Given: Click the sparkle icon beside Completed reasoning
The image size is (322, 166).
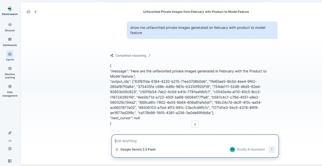Looking at the screenshot, I should (112, 55).
